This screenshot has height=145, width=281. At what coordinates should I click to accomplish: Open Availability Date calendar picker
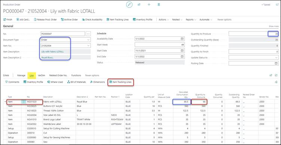click(x=182, y=38)
